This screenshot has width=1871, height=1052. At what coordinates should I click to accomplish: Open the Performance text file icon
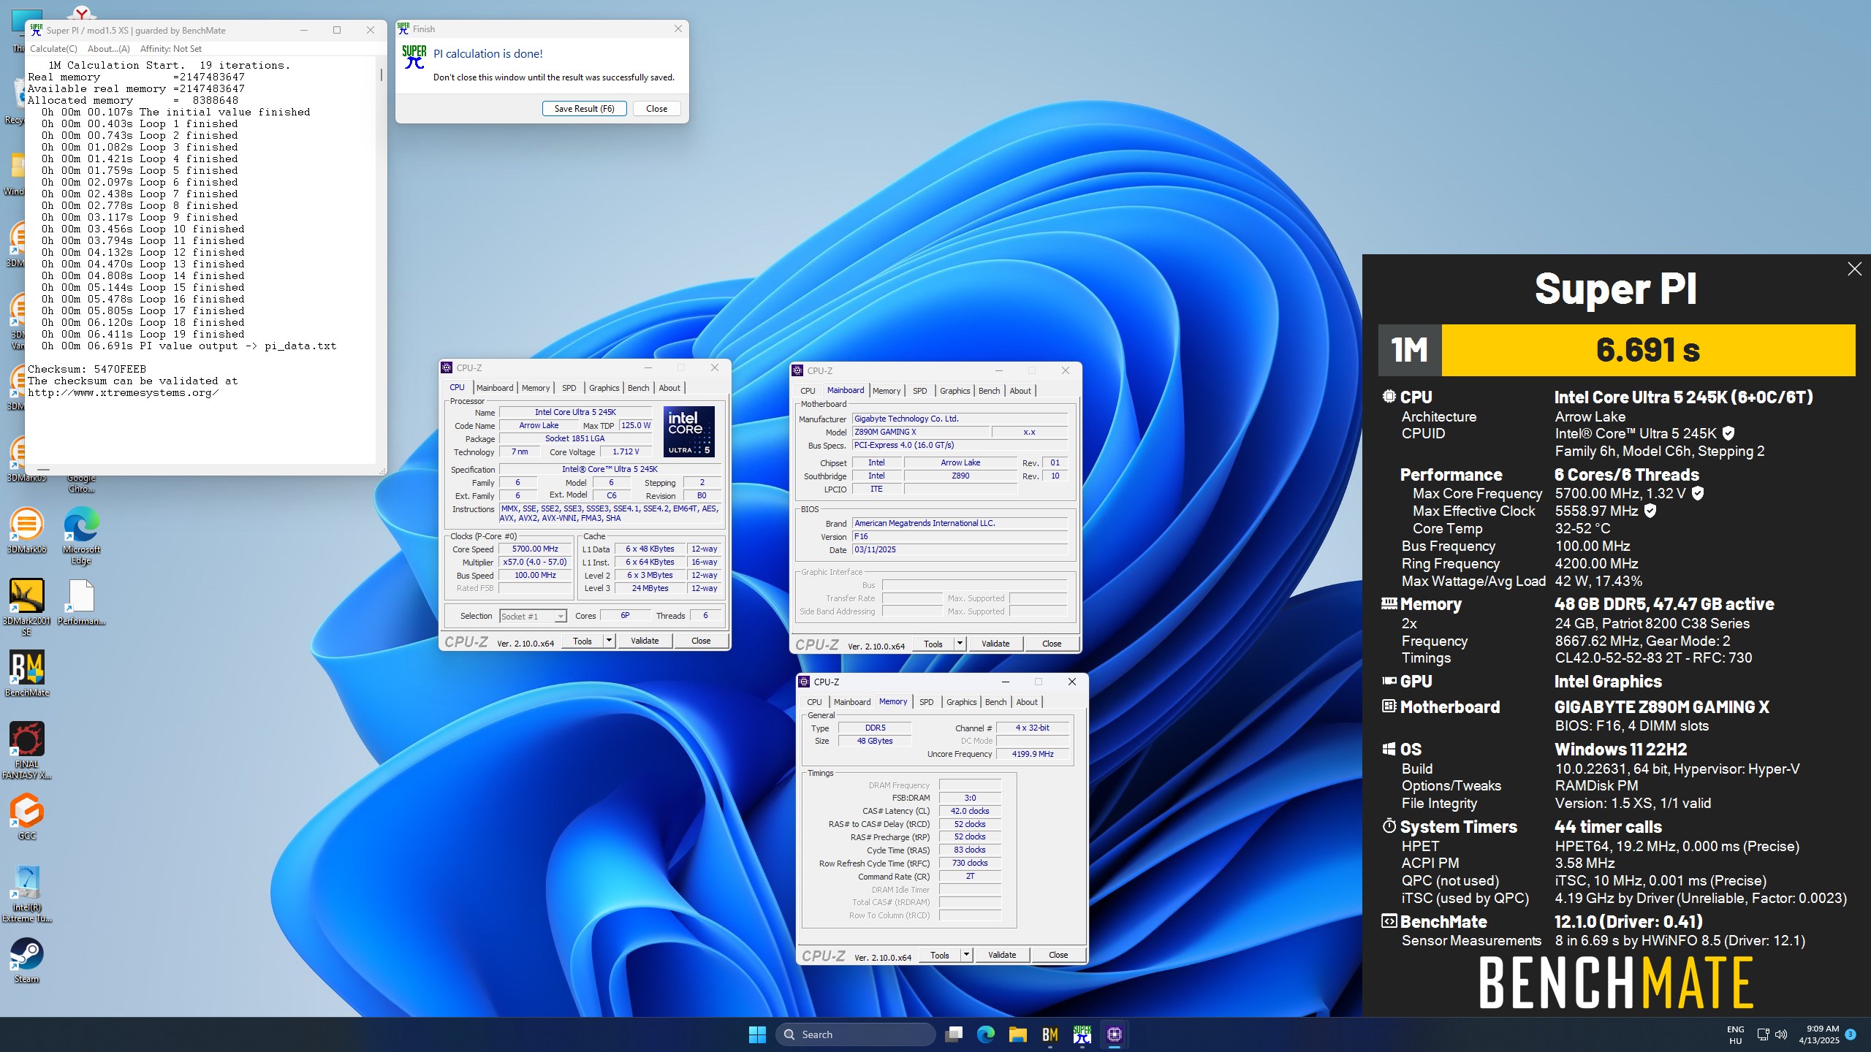tap(81, 602)
